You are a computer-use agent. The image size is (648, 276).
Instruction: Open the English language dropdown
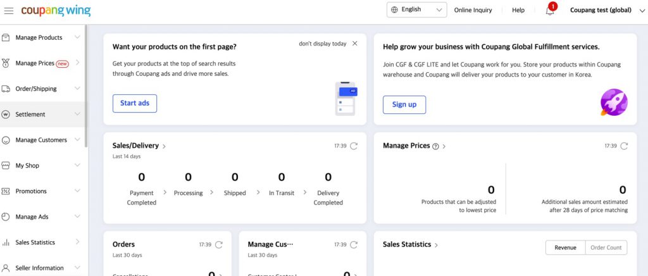(416, 9)
